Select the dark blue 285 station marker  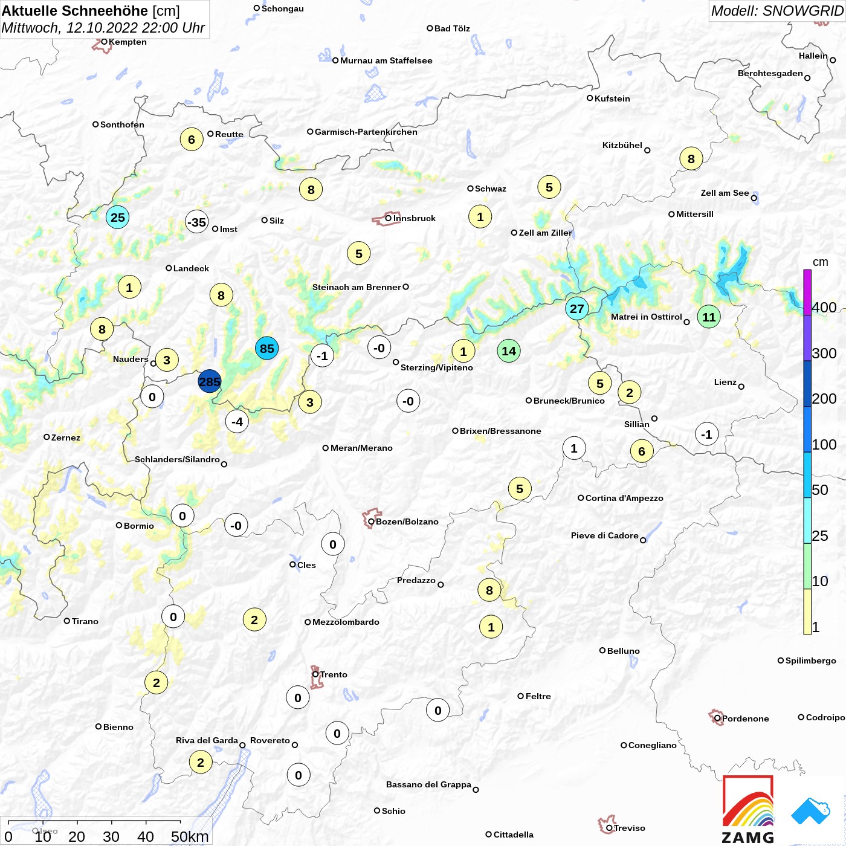pos(210,381)
